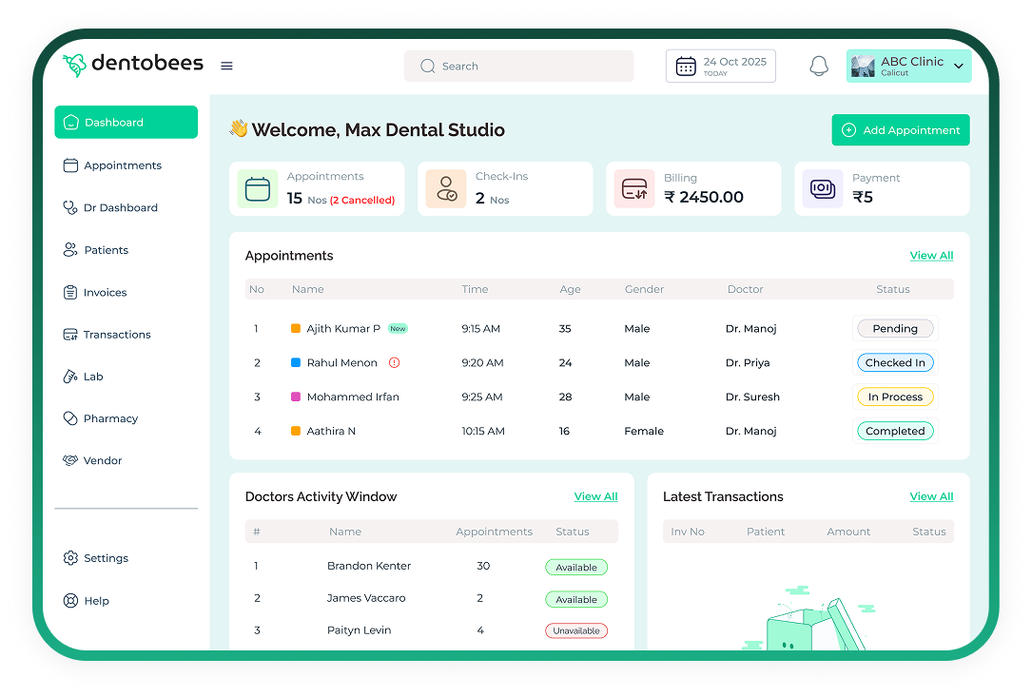Click the Billing card icon

(x=634, y=189)
